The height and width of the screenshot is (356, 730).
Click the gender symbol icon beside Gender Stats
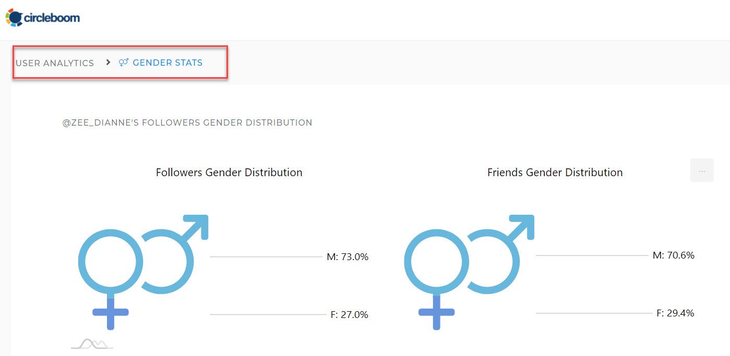(124, 63)
